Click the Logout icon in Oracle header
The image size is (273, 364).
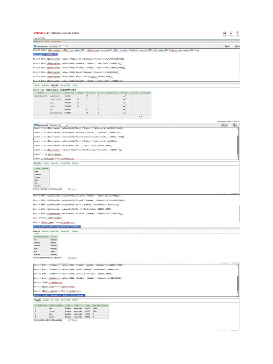click(x=231, y=34)
